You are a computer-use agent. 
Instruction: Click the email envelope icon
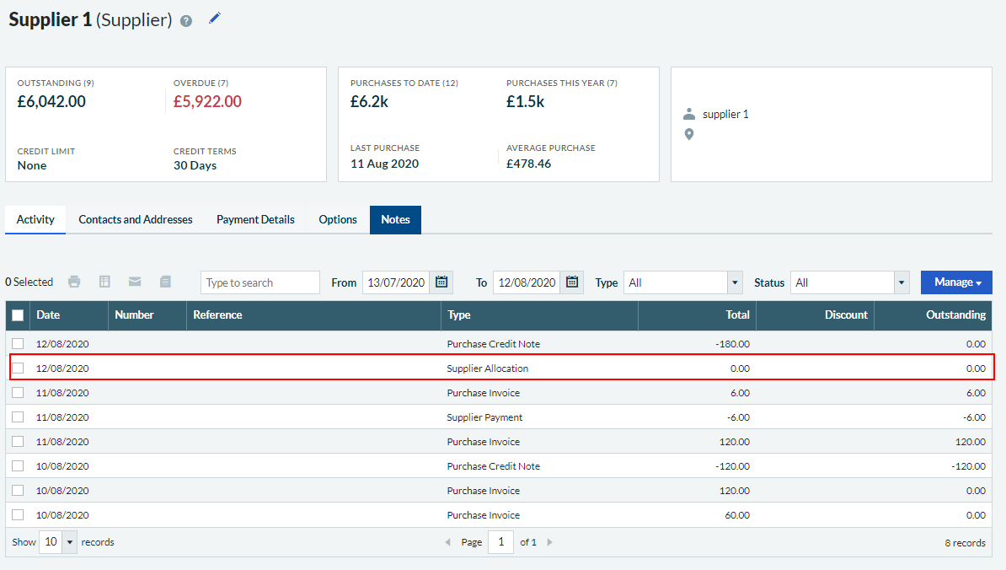[135, 282]
